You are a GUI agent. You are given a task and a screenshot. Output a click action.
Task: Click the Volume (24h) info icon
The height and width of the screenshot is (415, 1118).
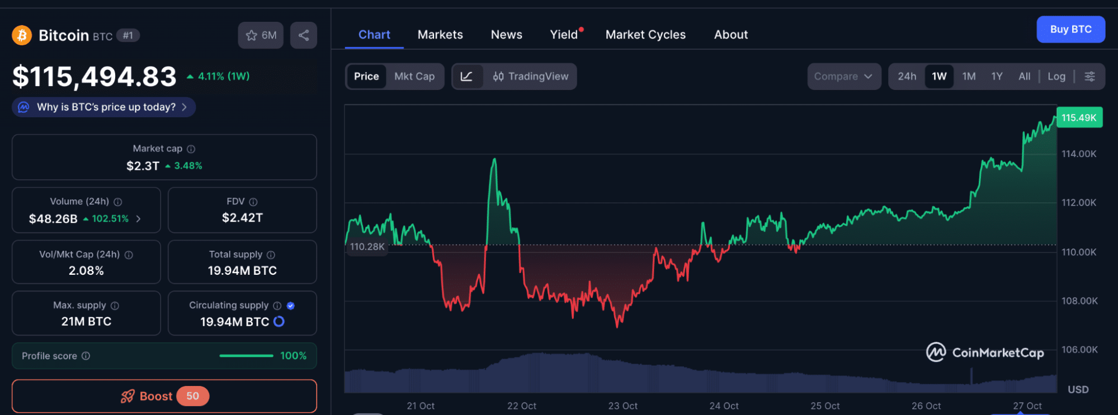(x=118, y=202)
